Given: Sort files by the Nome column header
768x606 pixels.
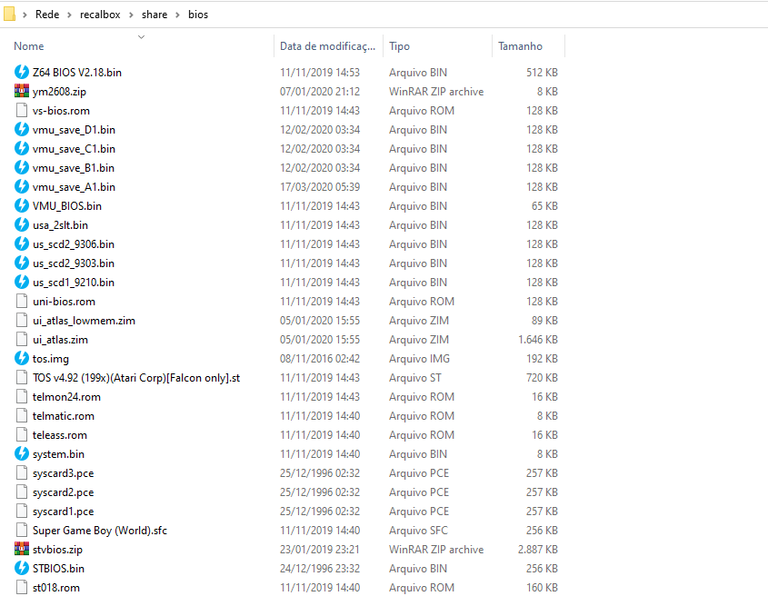Looking at the screenshot, I should click(29, 46).
